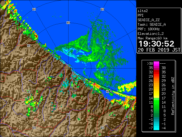This screenshot has height=137, width=182.
Task: Click the '>38' label in the legend
Action: pos(150,64)
